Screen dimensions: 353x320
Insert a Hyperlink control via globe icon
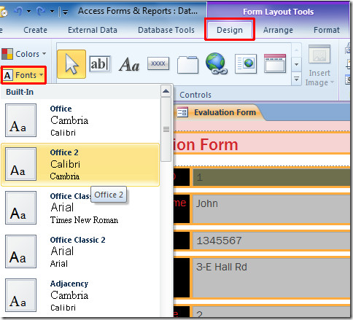click(216, 63)
